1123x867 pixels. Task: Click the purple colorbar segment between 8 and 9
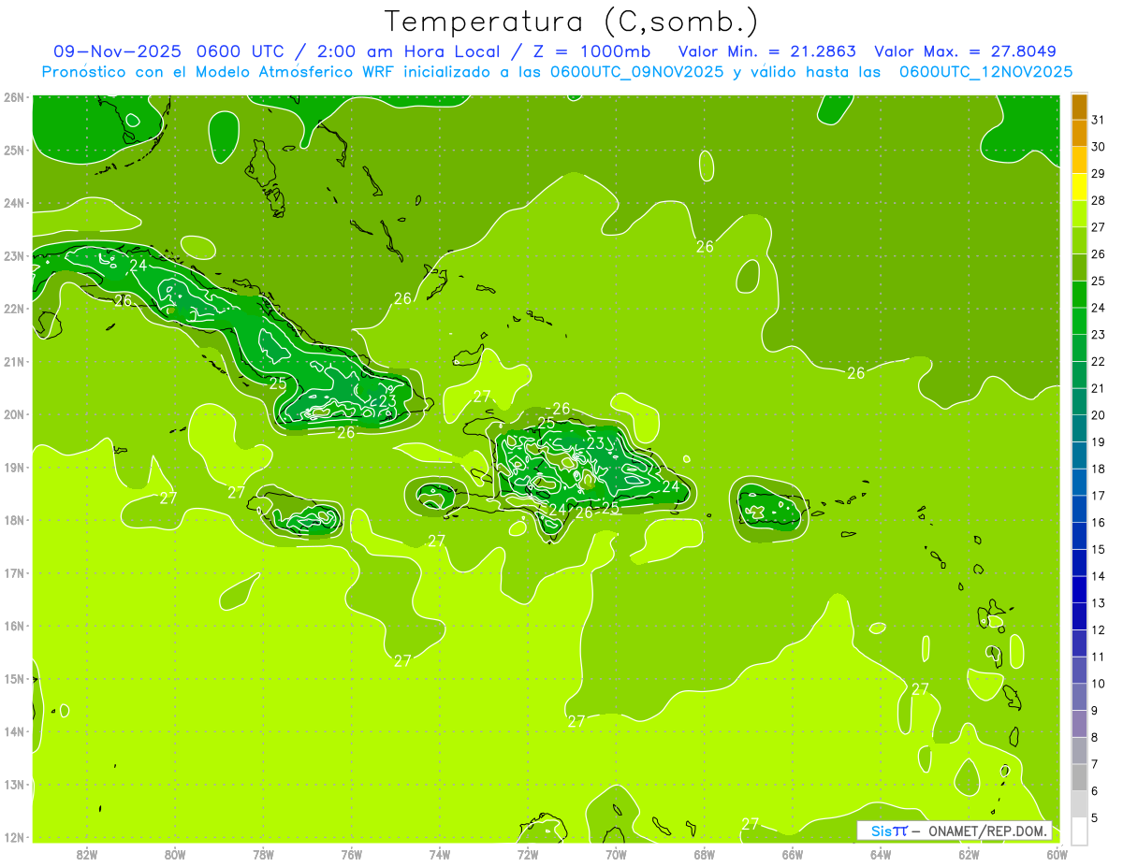pyautogui.click(x=1079, y=724)
